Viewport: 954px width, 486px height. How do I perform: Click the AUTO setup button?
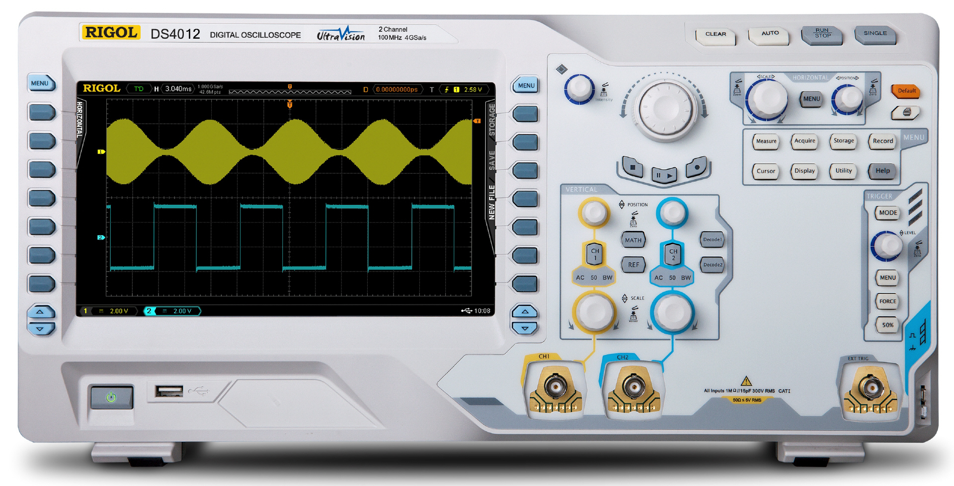769,35
